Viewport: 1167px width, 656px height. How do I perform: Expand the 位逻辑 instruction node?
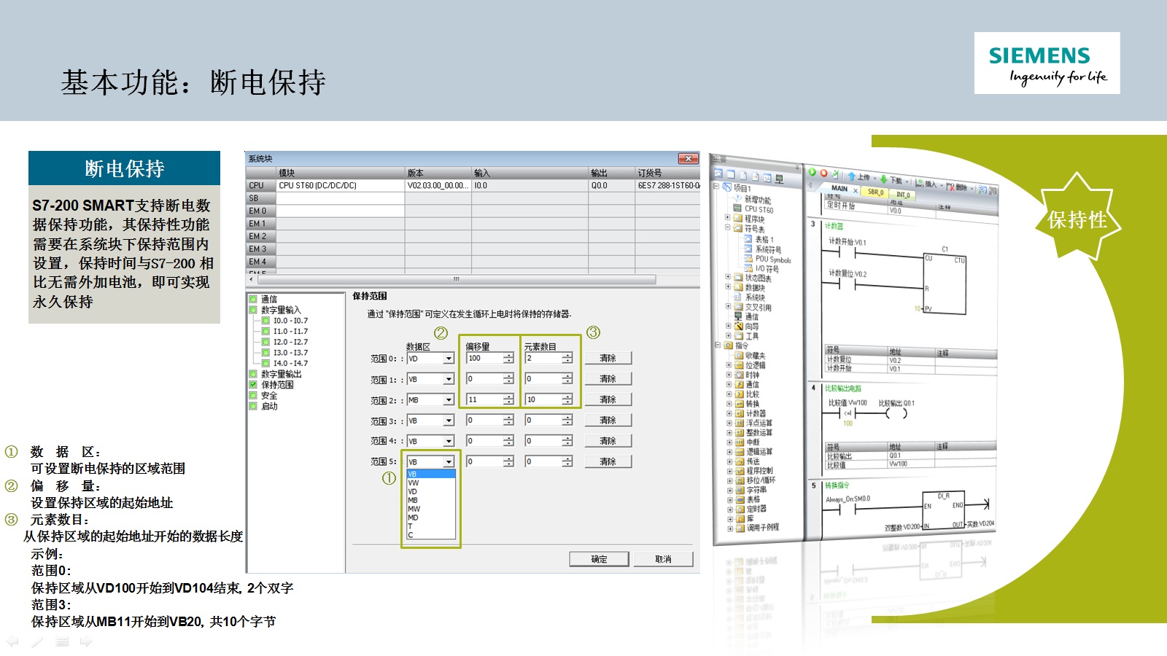729,365
